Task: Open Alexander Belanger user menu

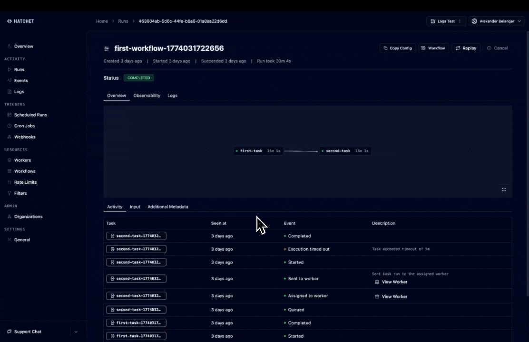Action: 496,21
